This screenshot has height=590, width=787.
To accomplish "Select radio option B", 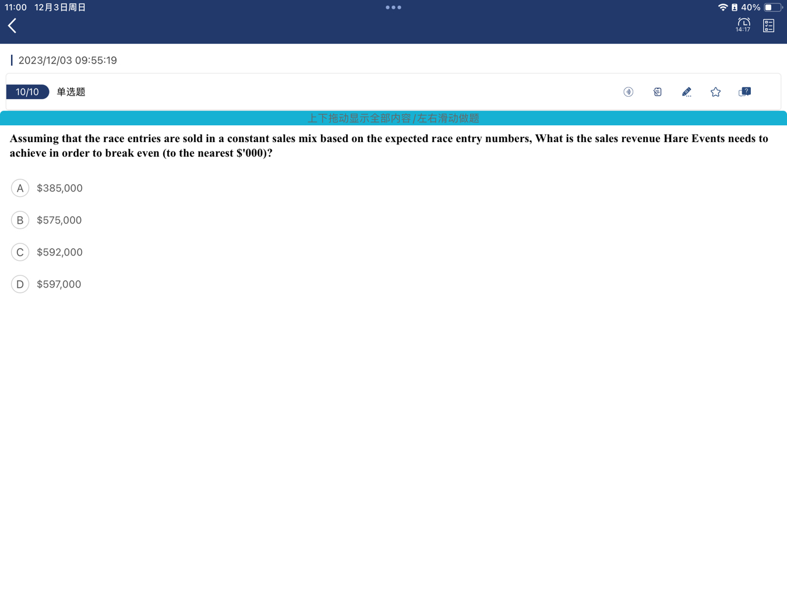I will (x=20, y=220).
